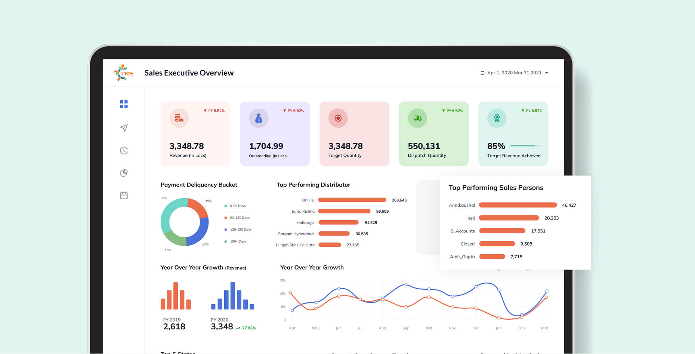
Task: Click the FY 2020 blue bar chart
Action: click(232, 296)
